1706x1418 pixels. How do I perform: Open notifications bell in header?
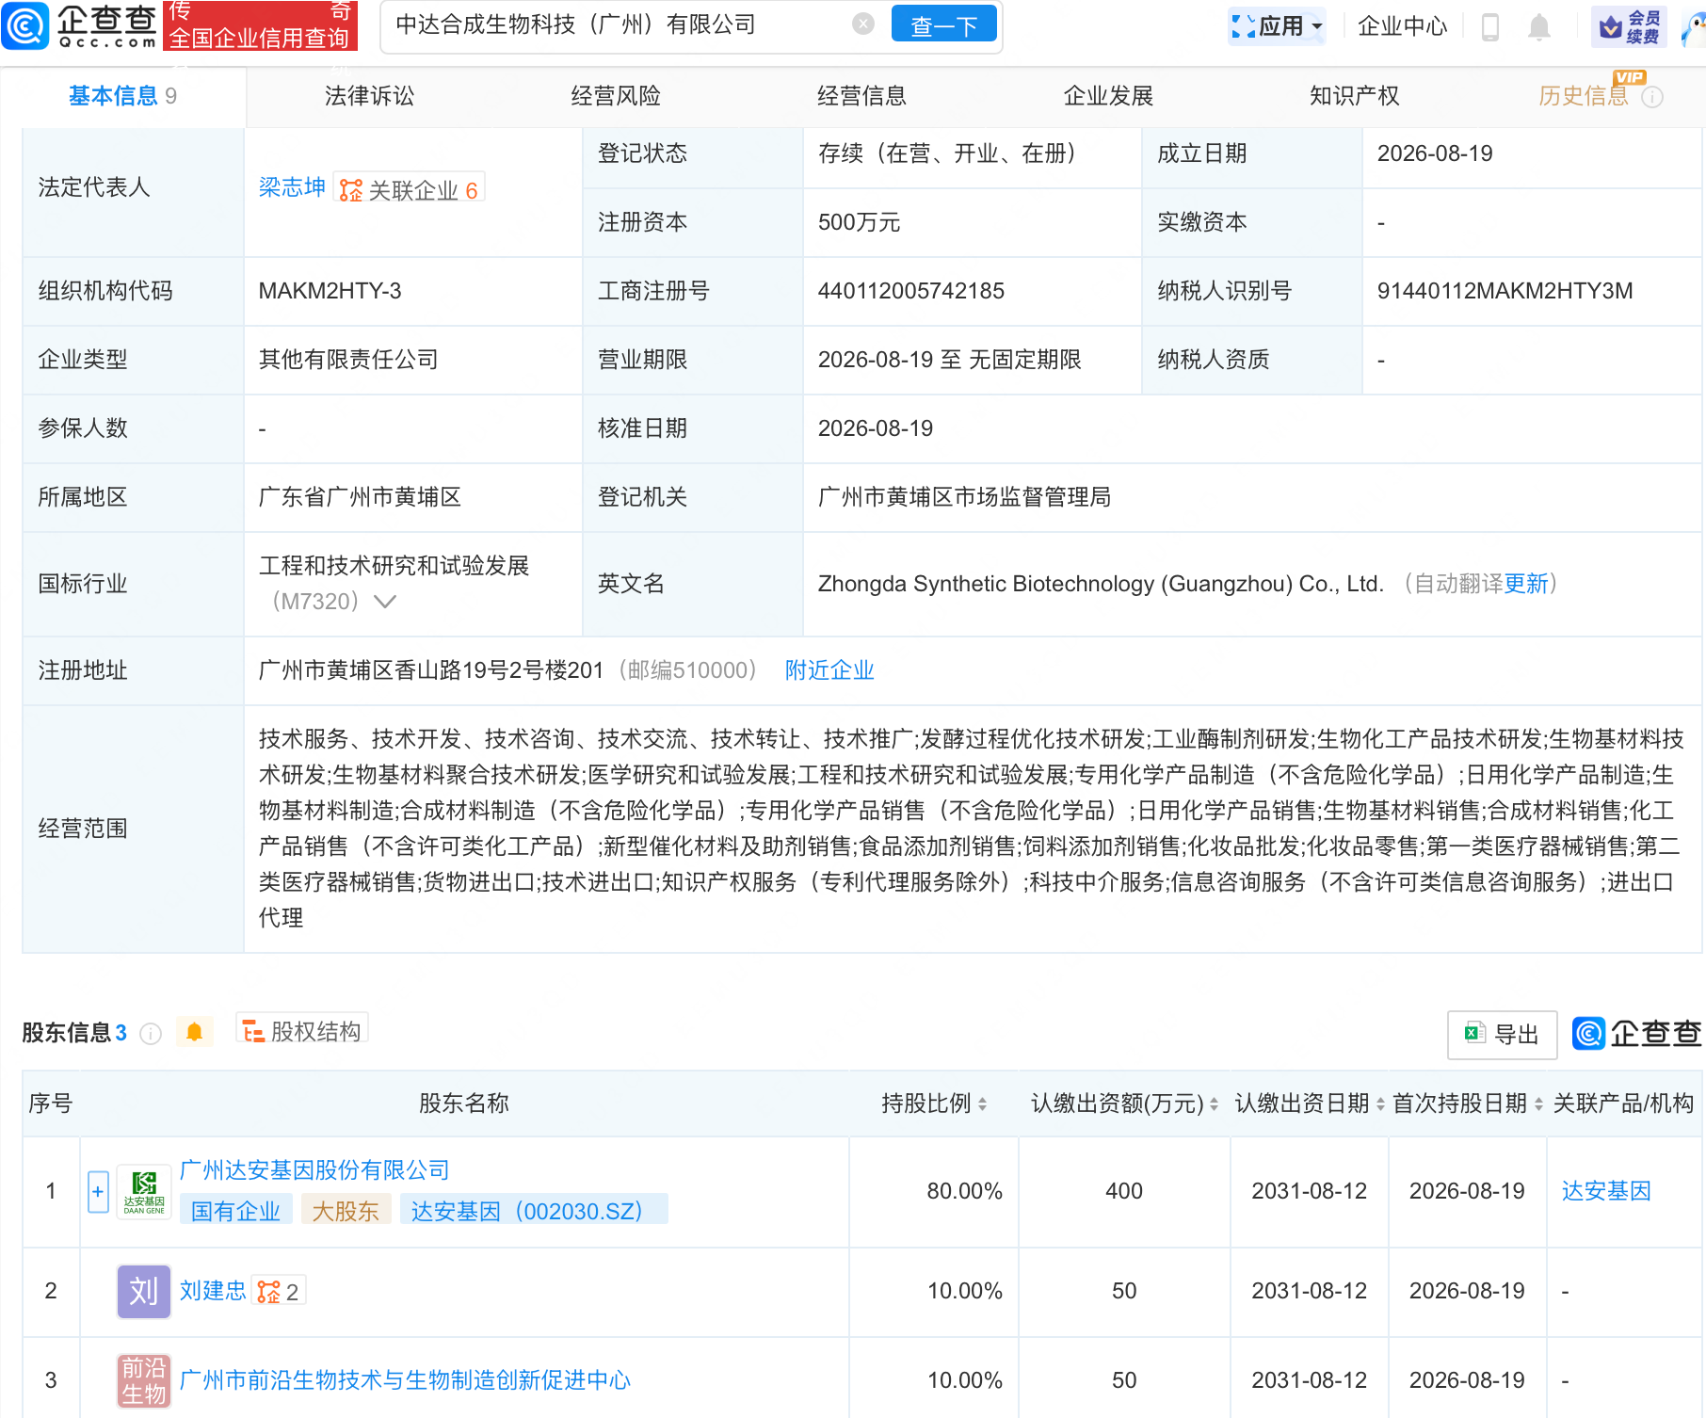(x=1539, y=26)
